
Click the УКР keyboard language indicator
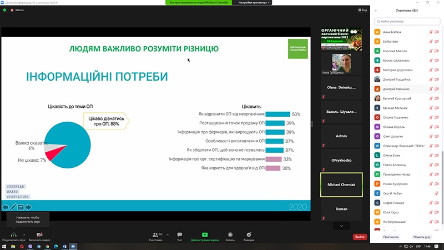(418, 247)
